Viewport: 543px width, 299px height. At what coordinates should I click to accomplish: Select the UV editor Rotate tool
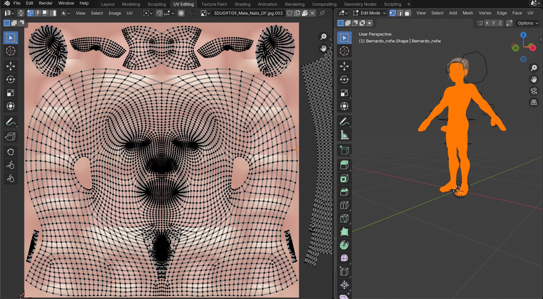[11, 79]
